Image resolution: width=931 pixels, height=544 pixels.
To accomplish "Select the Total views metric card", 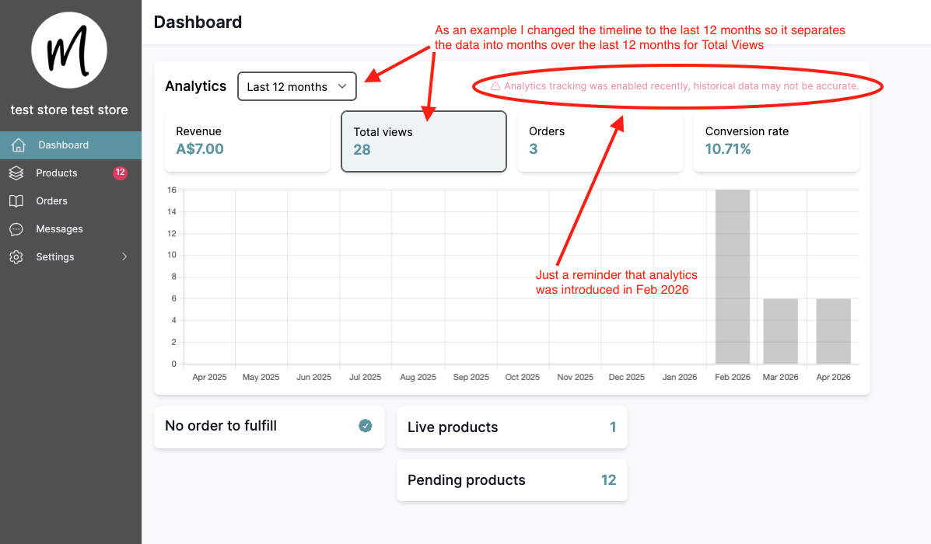I will tap(424, 141).
